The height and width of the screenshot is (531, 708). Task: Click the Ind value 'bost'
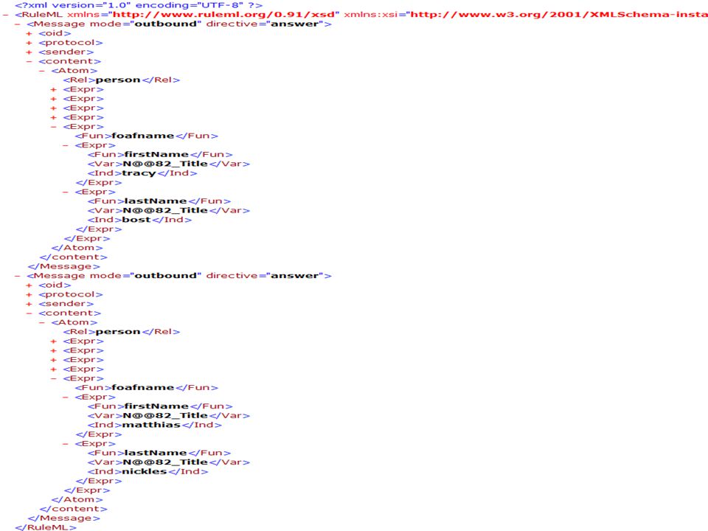136,220
